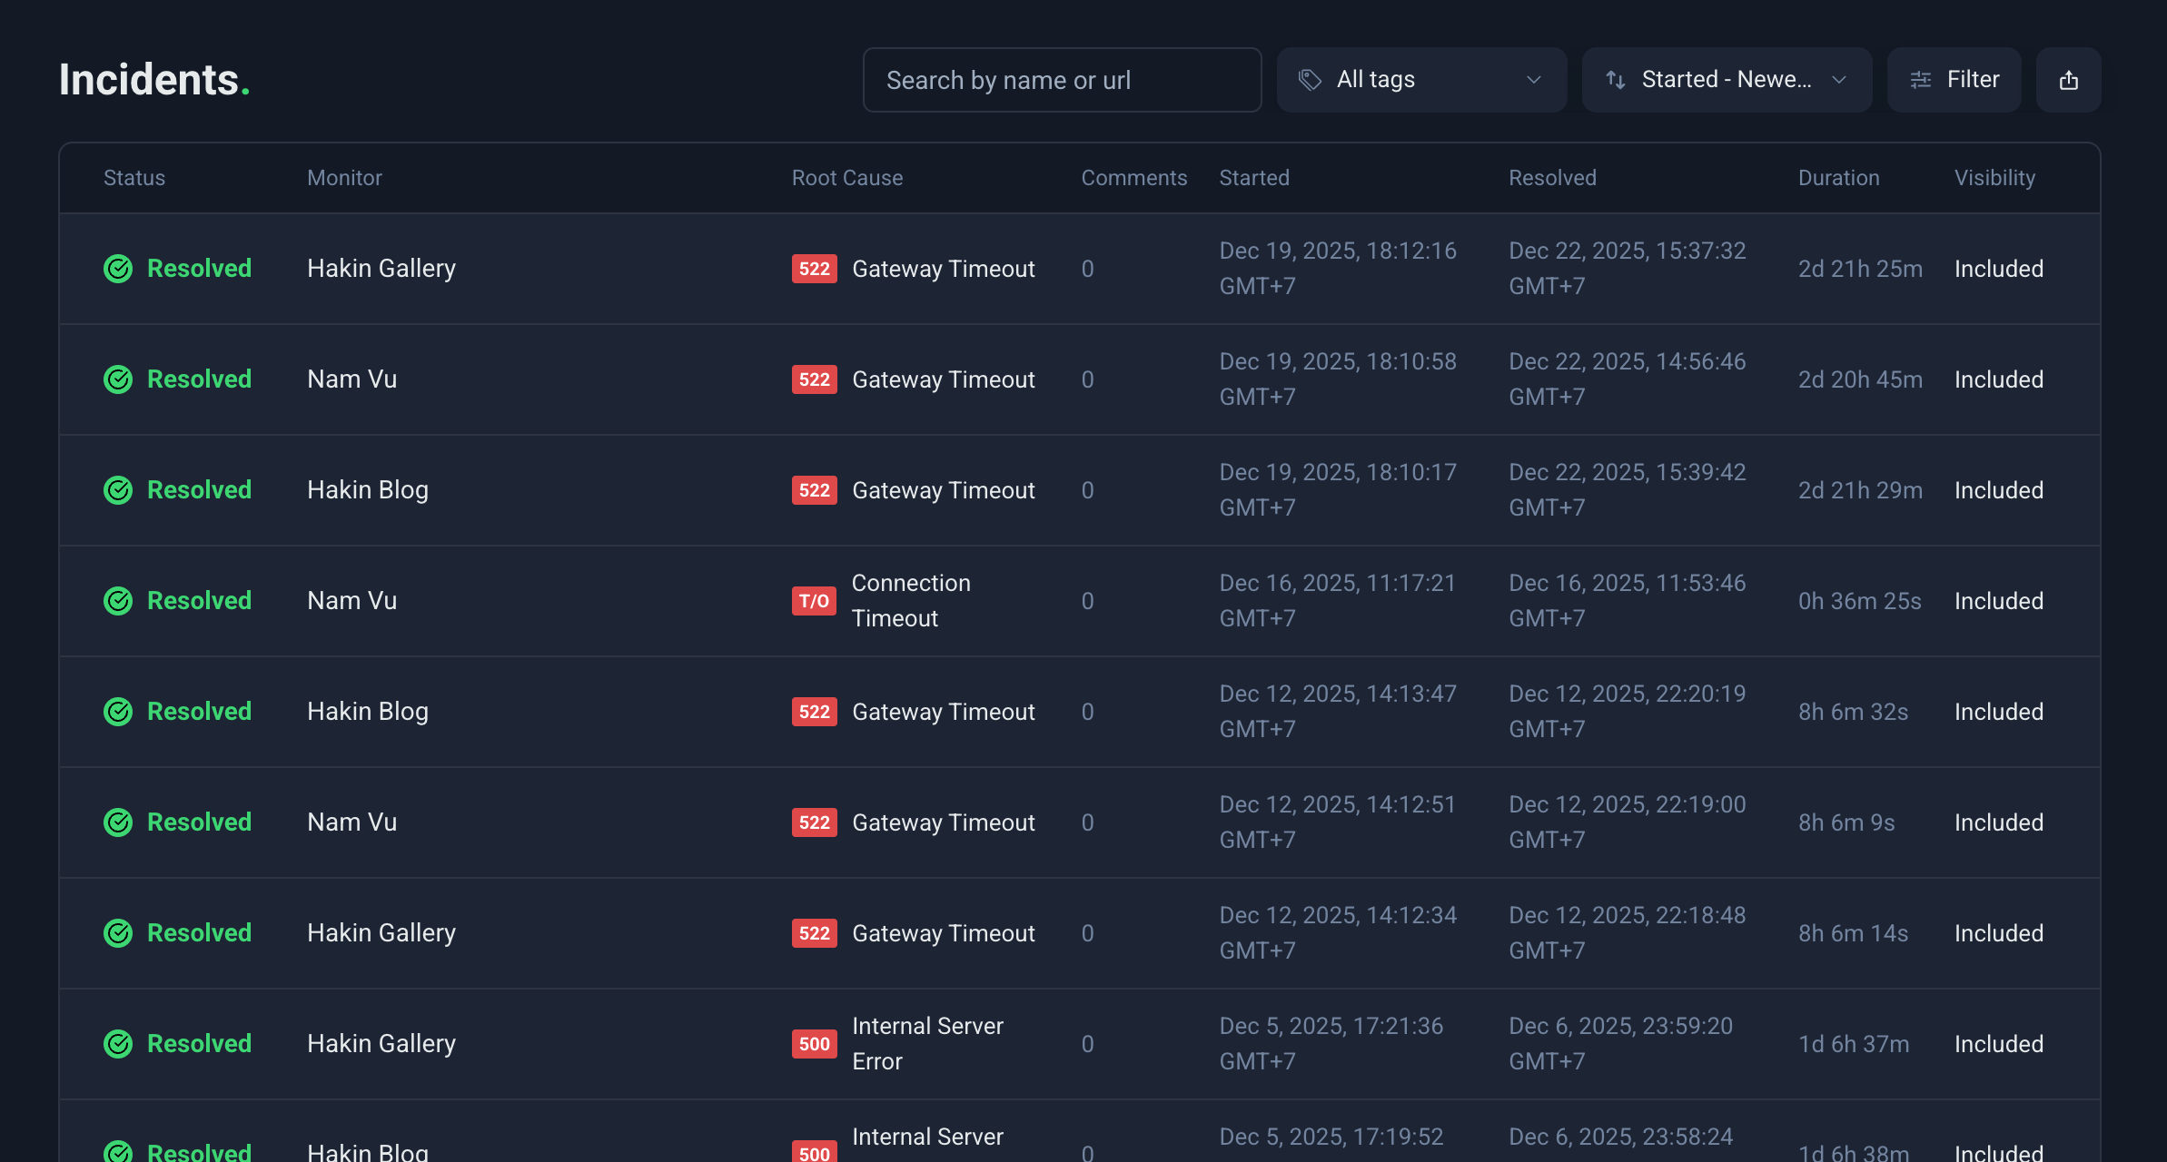Viewport: 2167px width, 1162px height.
Task: Click the All tags dropdown chevron
Action: (1534, 80)
